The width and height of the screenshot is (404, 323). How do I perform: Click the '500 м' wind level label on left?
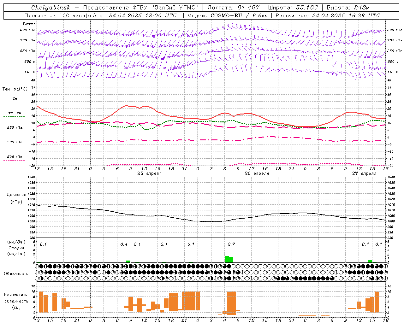click(x=30, y=62)
